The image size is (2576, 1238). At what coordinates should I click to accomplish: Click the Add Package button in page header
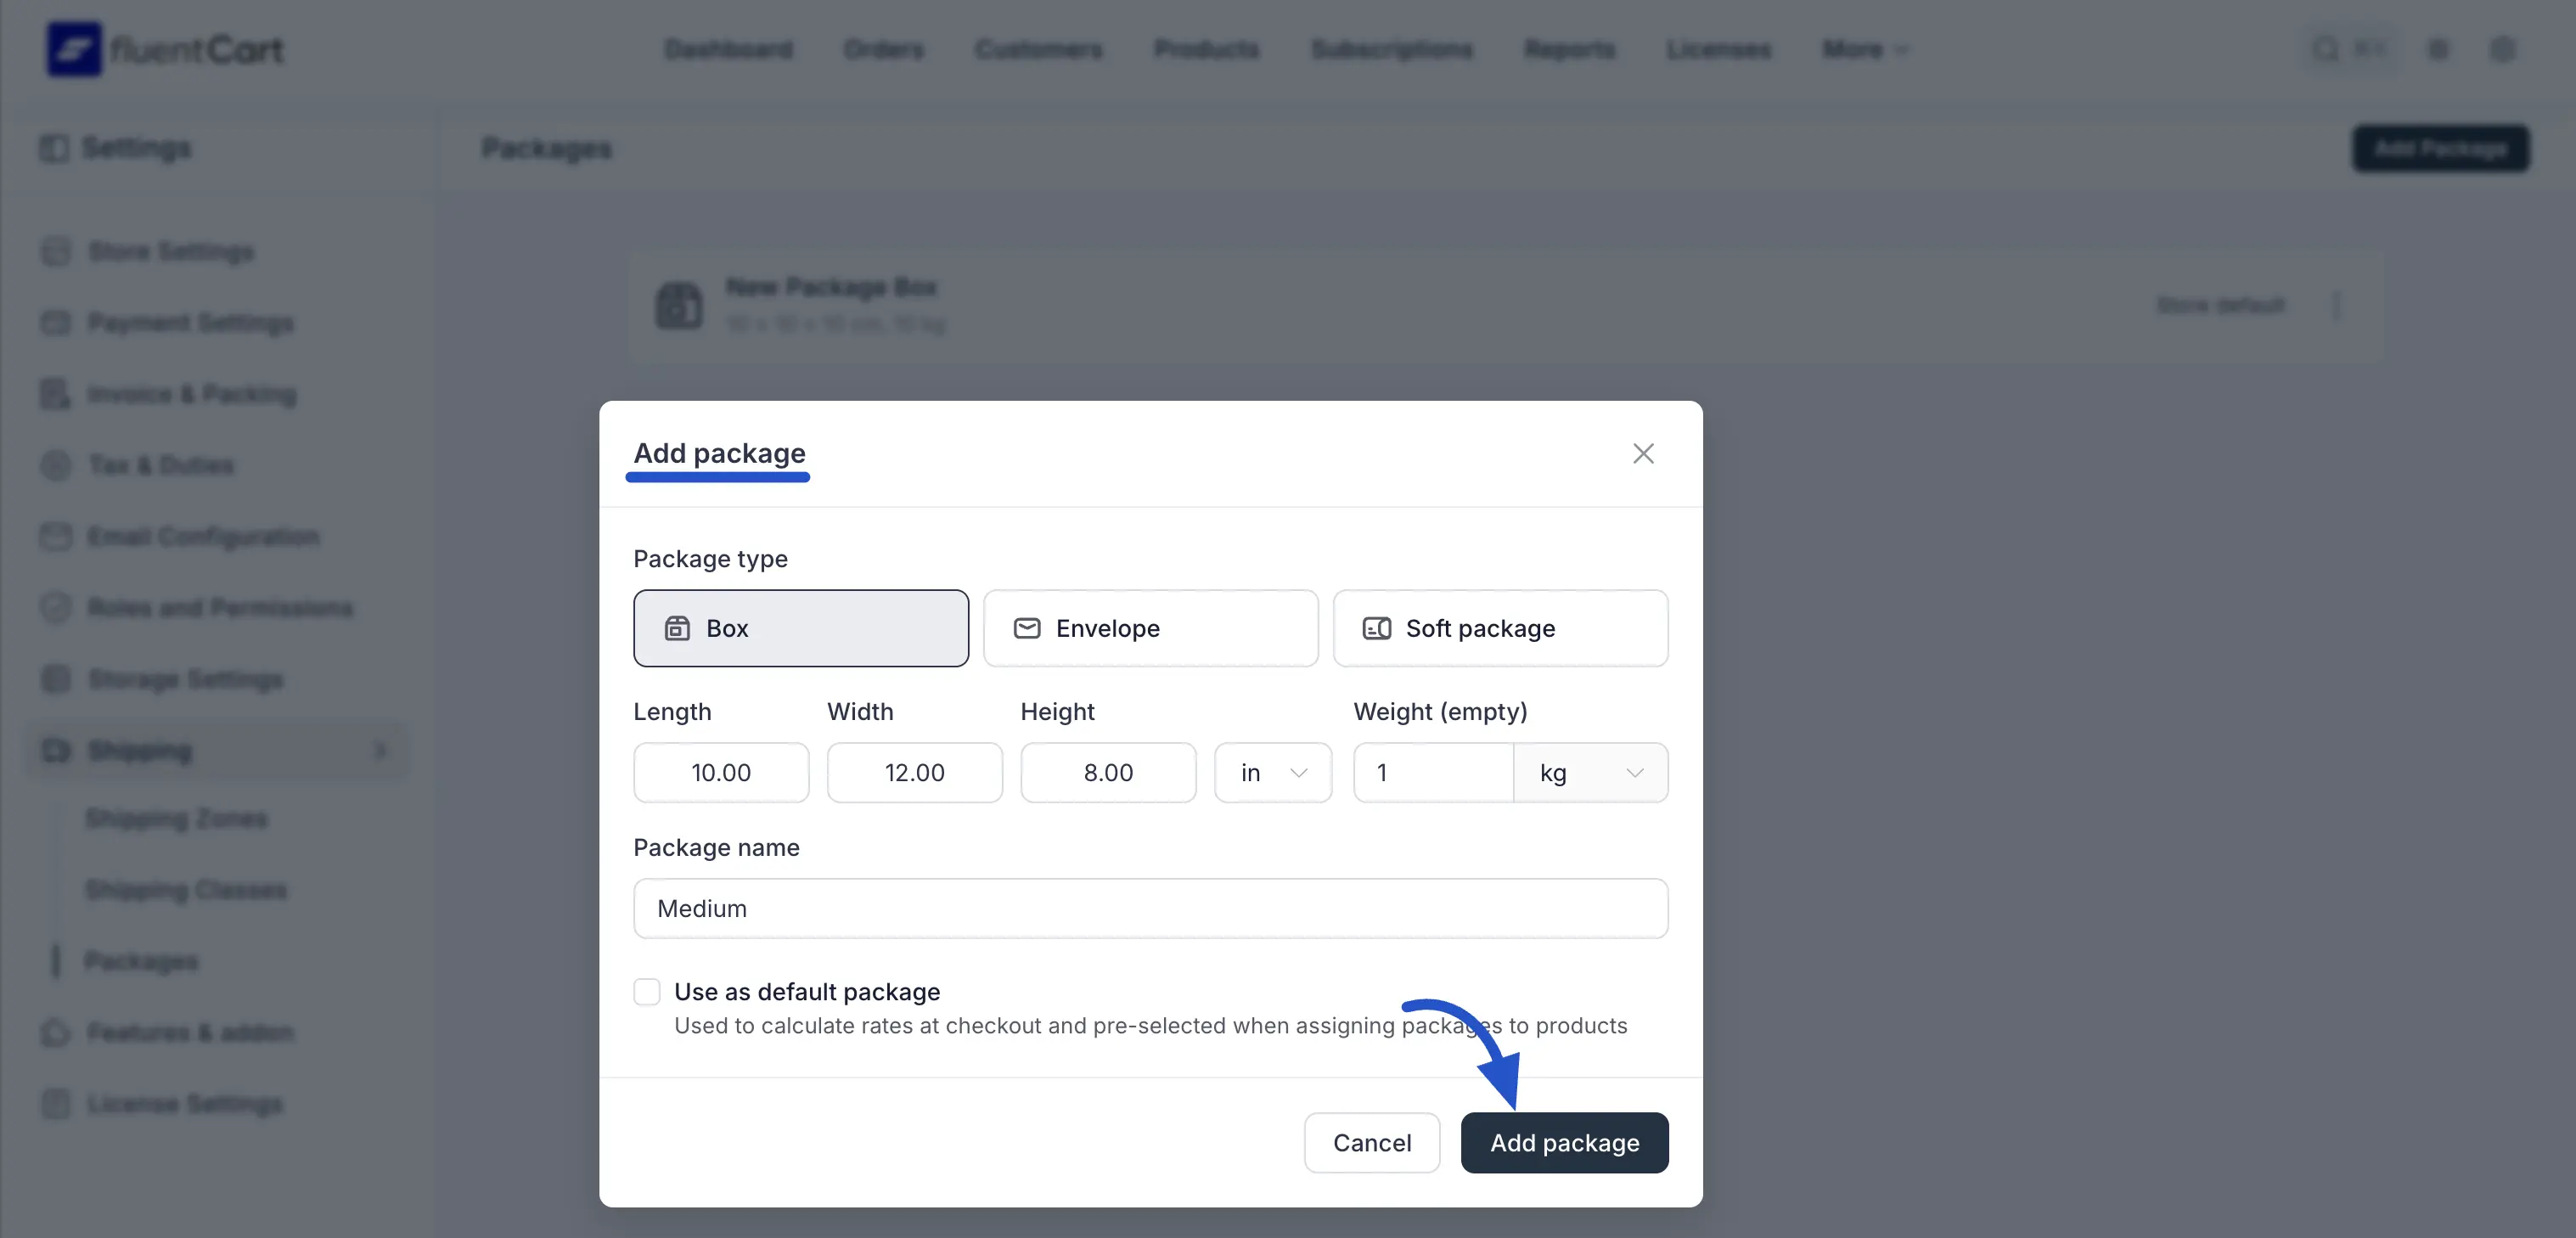[2440, 148]
